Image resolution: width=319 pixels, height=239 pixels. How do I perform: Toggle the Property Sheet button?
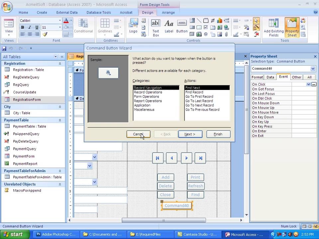point(292,28)
